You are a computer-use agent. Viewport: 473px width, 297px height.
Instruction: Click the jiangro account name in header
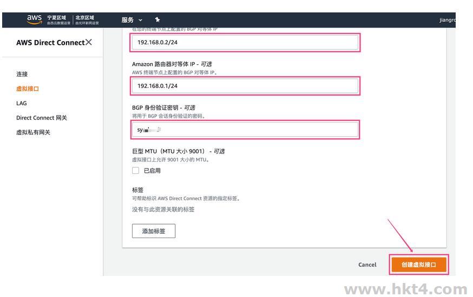click(x=448, y=20)
